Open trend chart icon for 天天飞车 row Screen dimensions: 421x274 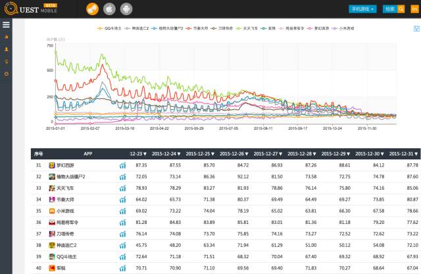click(x=123, y=188)
